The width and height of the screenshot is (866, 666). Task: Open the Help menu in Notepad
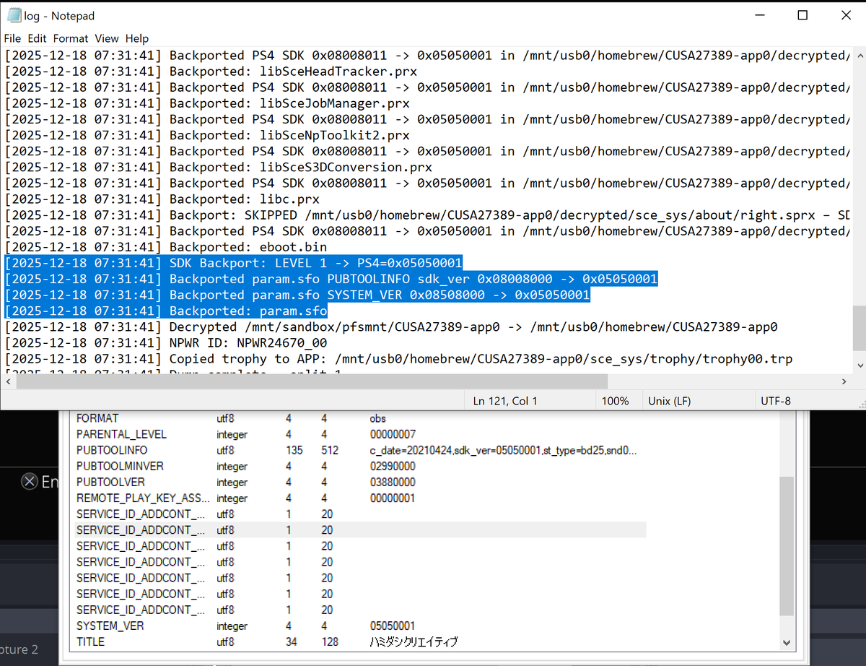pos(137,38)
